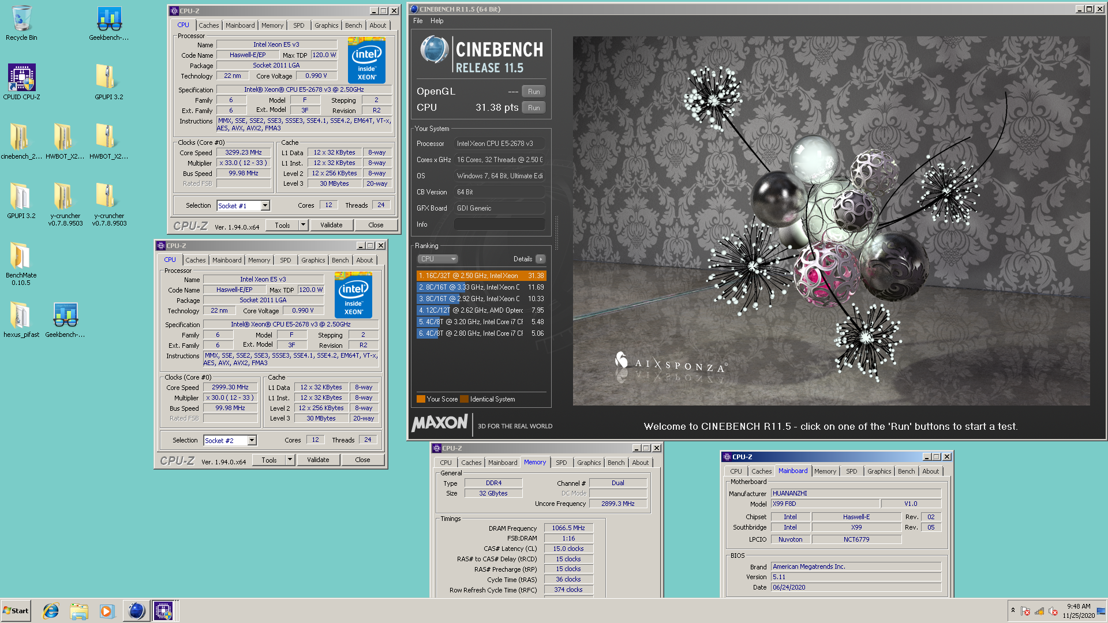Click Tools button in the Socket #2 CPU-Z window
This screenshot has height=623, width=1108.
269,460
